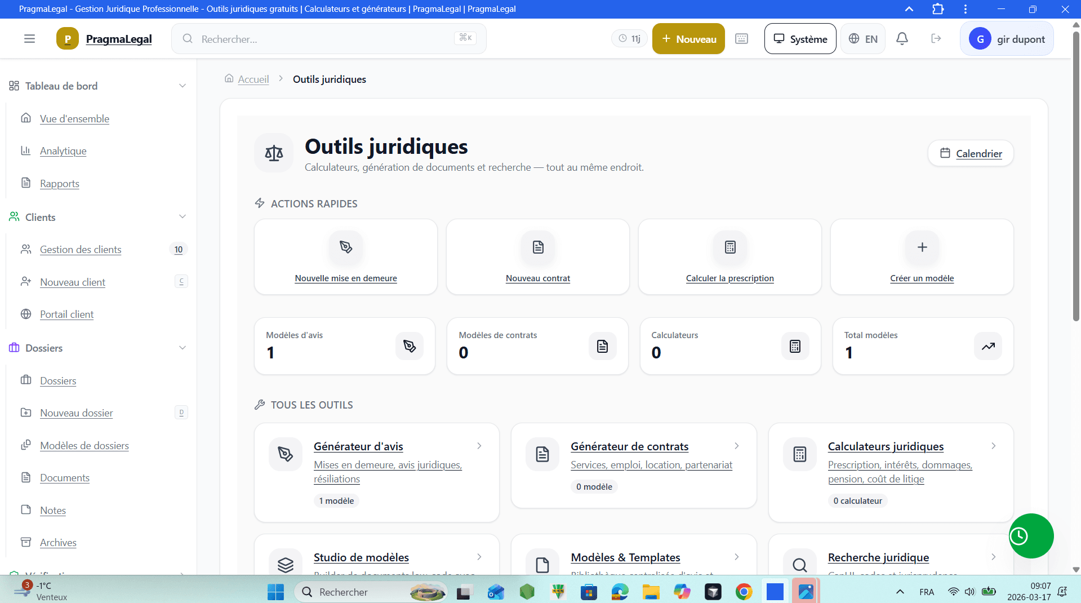Open Rapports in sidebar
This screenshot has height=603, width=1081.
pos(60,183)
